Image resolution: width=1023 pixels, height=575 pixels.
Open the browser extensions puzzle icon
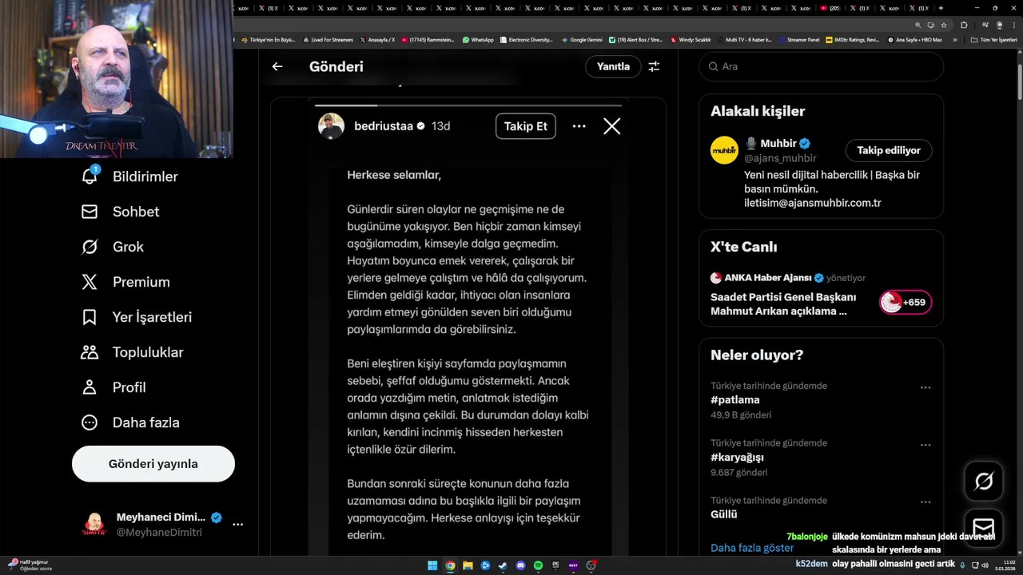964,25
